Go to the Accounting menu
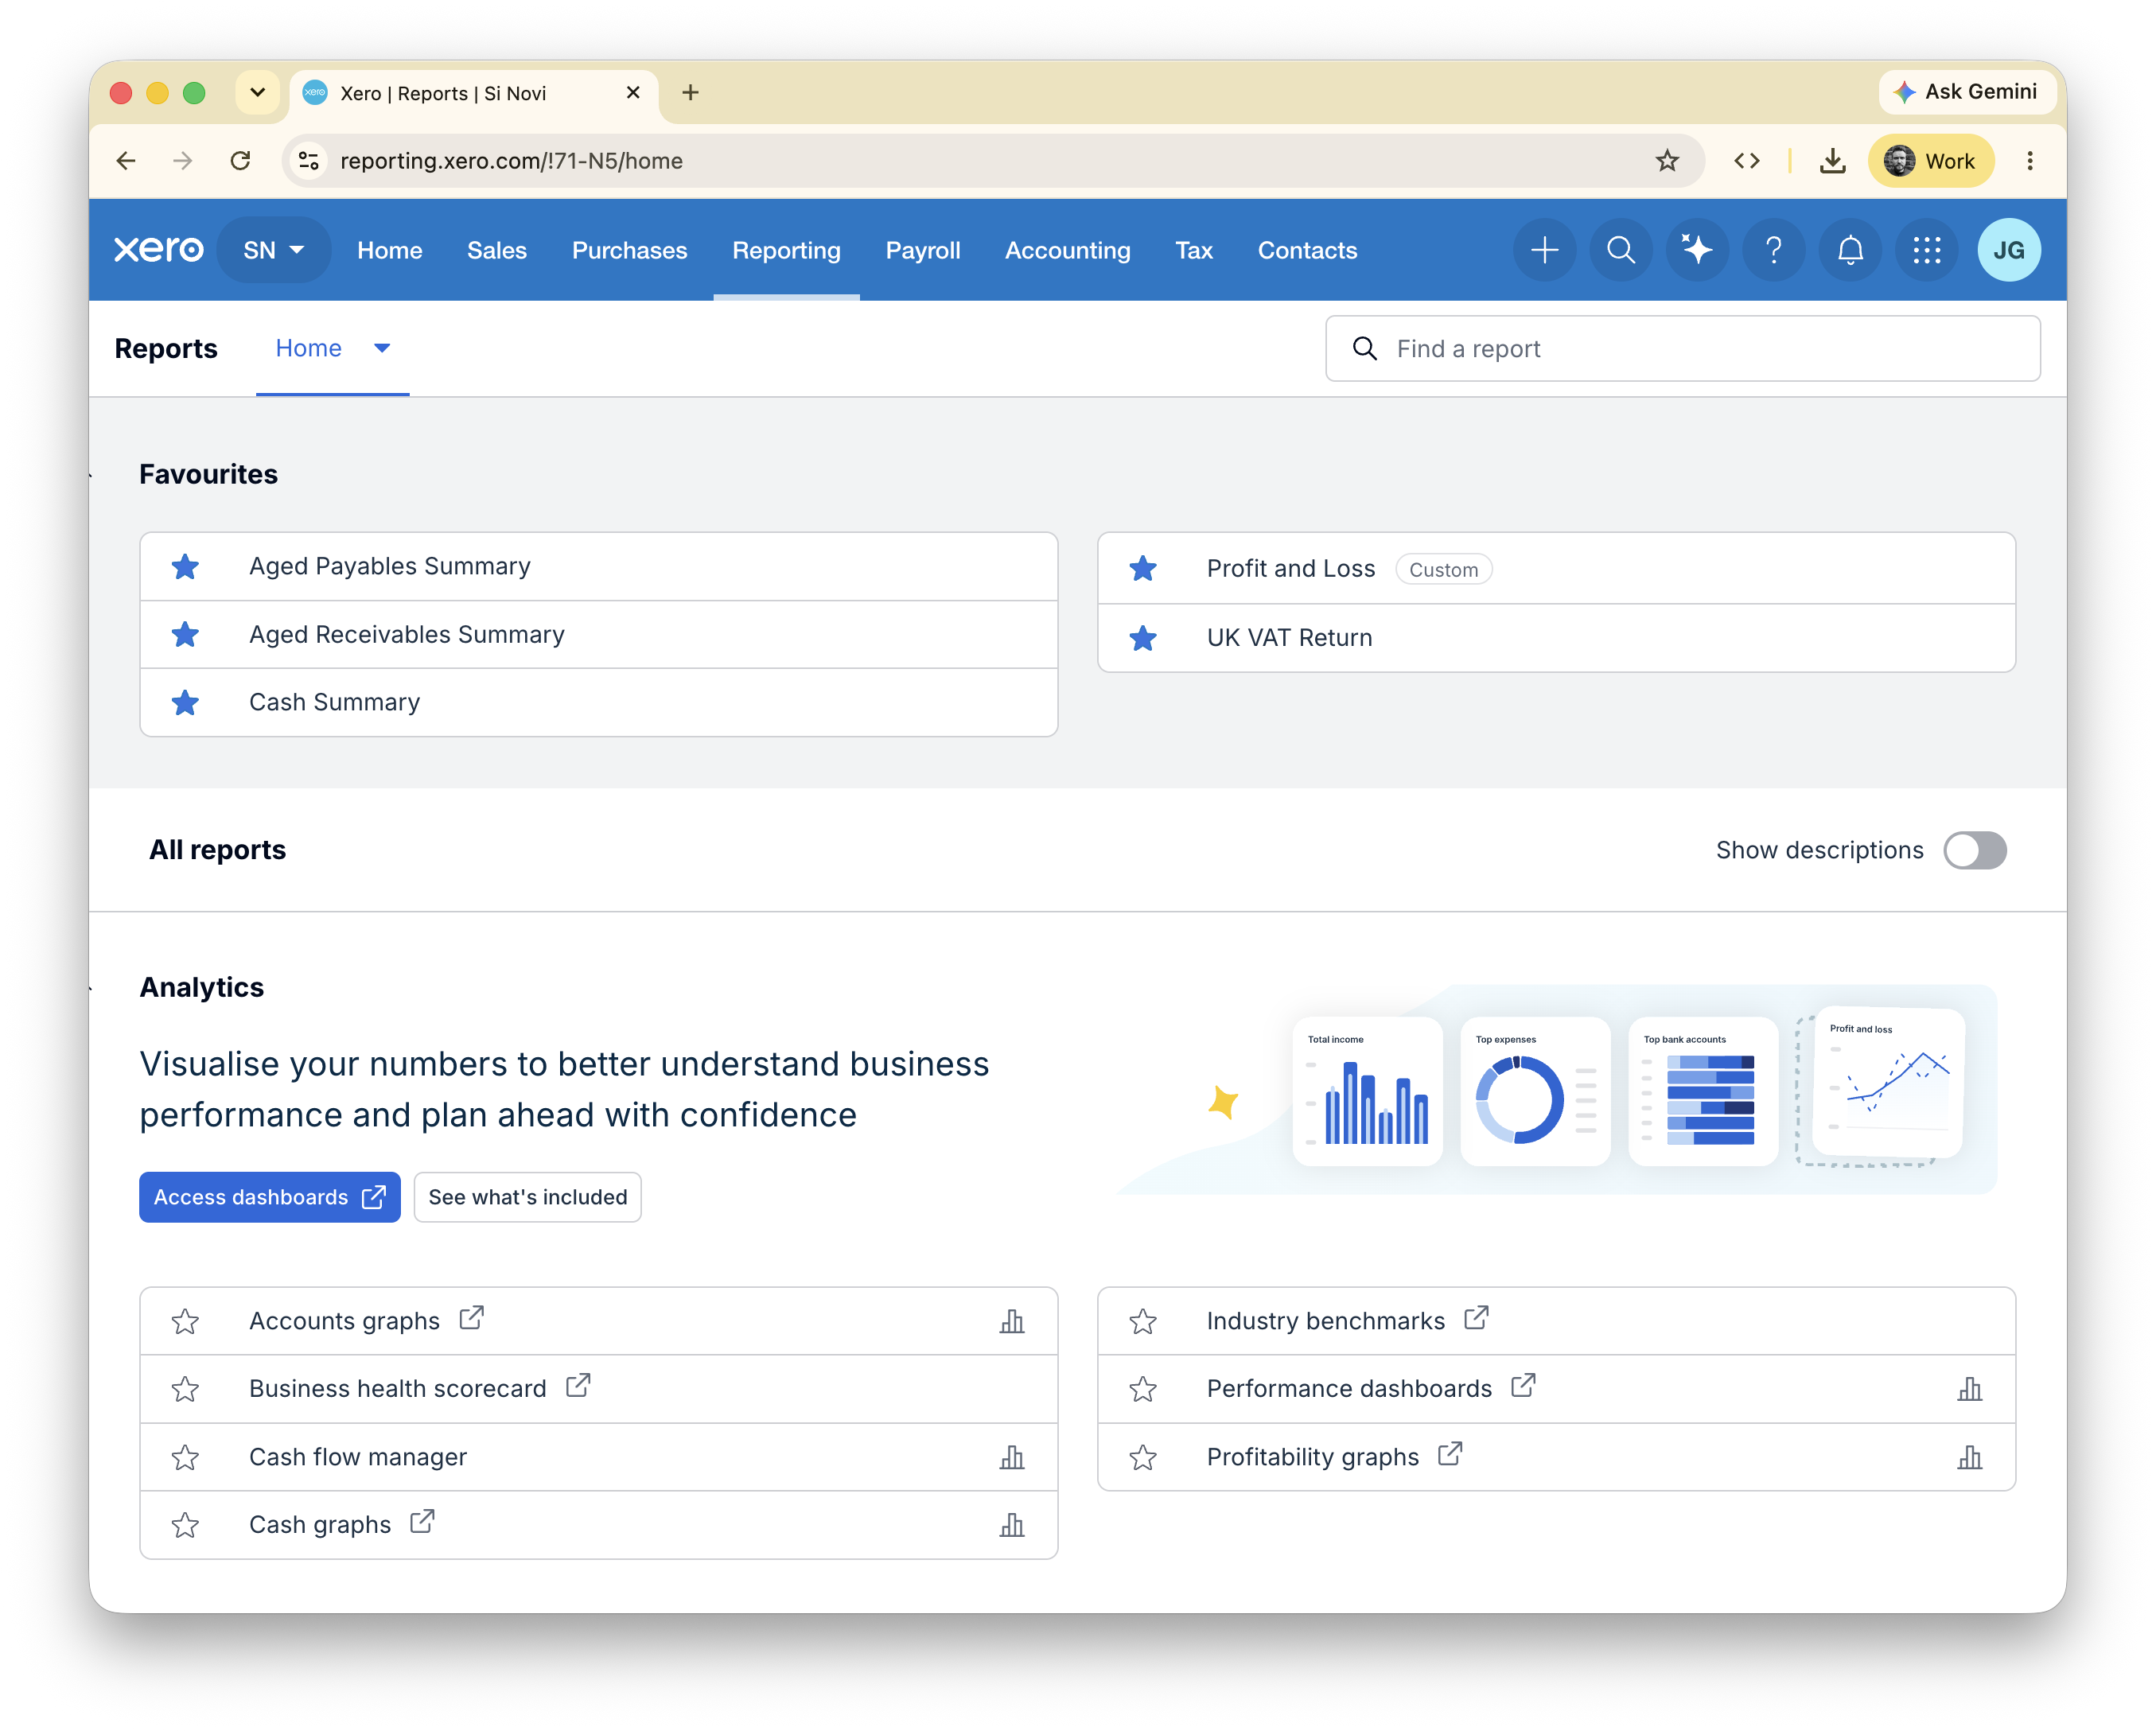Screen dimensions: 2156x1731 click(1067, 250)
